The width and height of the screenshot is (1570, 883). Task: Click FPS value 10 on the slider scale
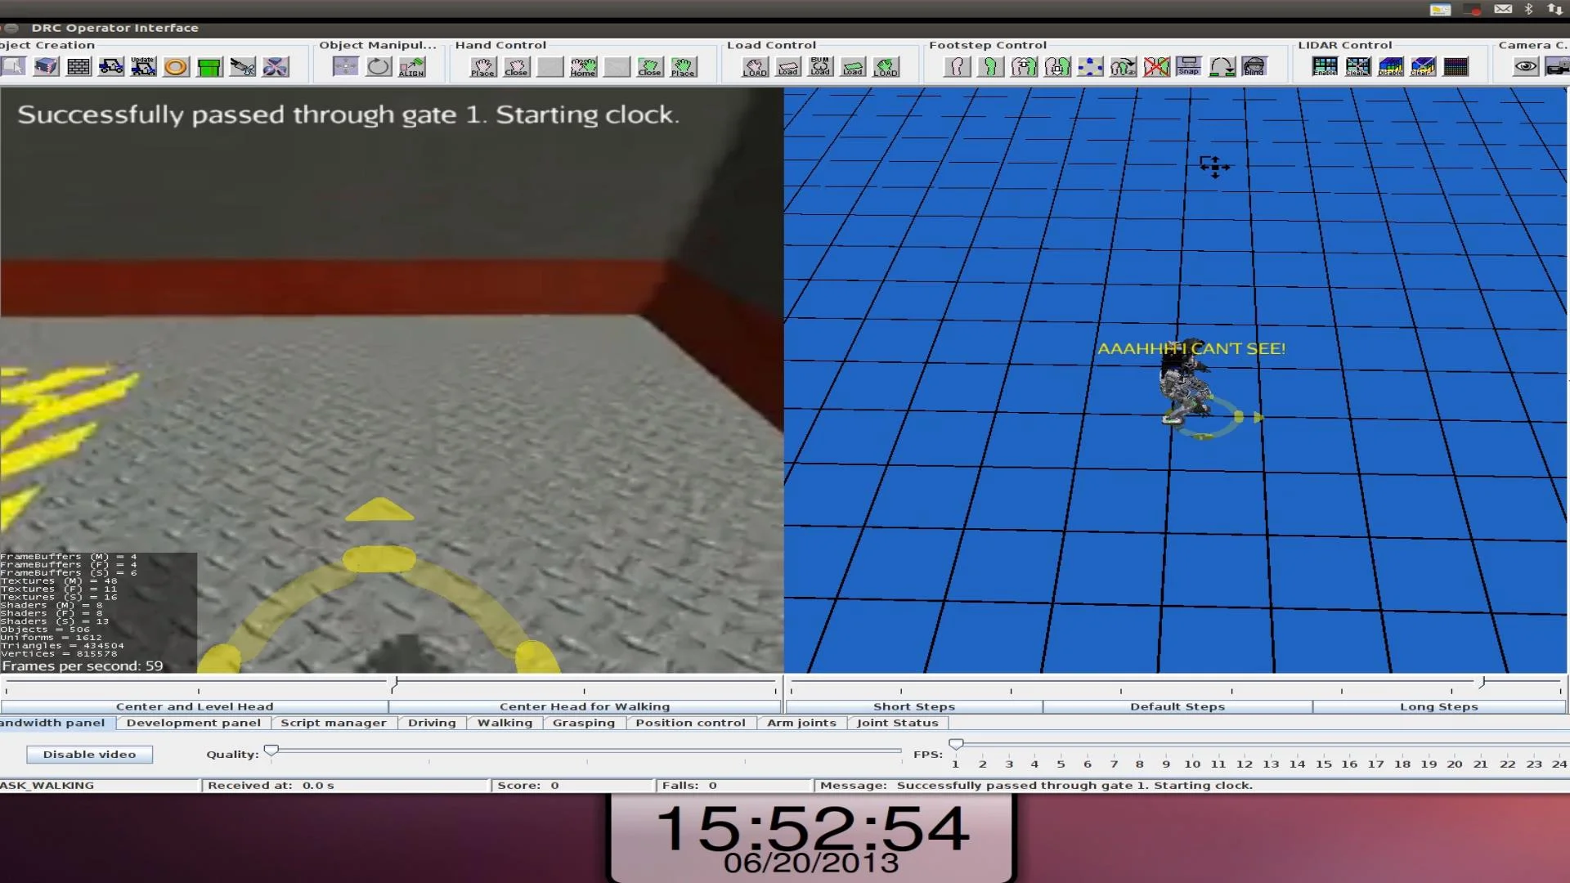pos(1192,764)
